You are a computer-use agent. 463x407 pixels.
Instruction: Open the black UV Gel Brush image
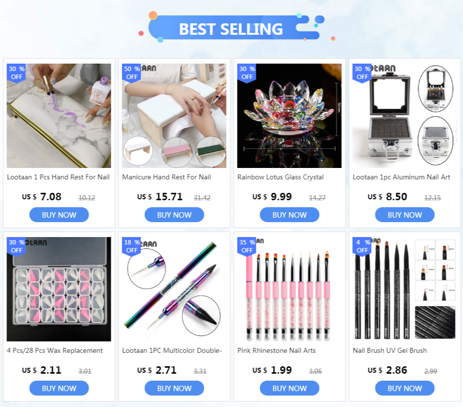[x=404, y=289]
